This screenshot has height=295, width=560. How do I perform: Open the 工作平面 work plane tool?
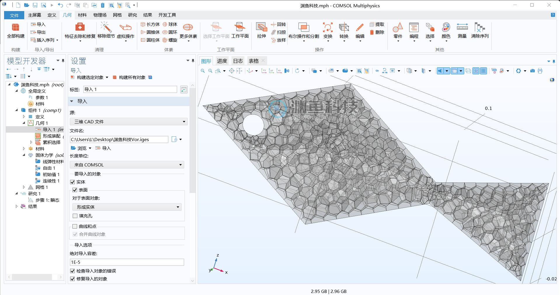point(240,31)
